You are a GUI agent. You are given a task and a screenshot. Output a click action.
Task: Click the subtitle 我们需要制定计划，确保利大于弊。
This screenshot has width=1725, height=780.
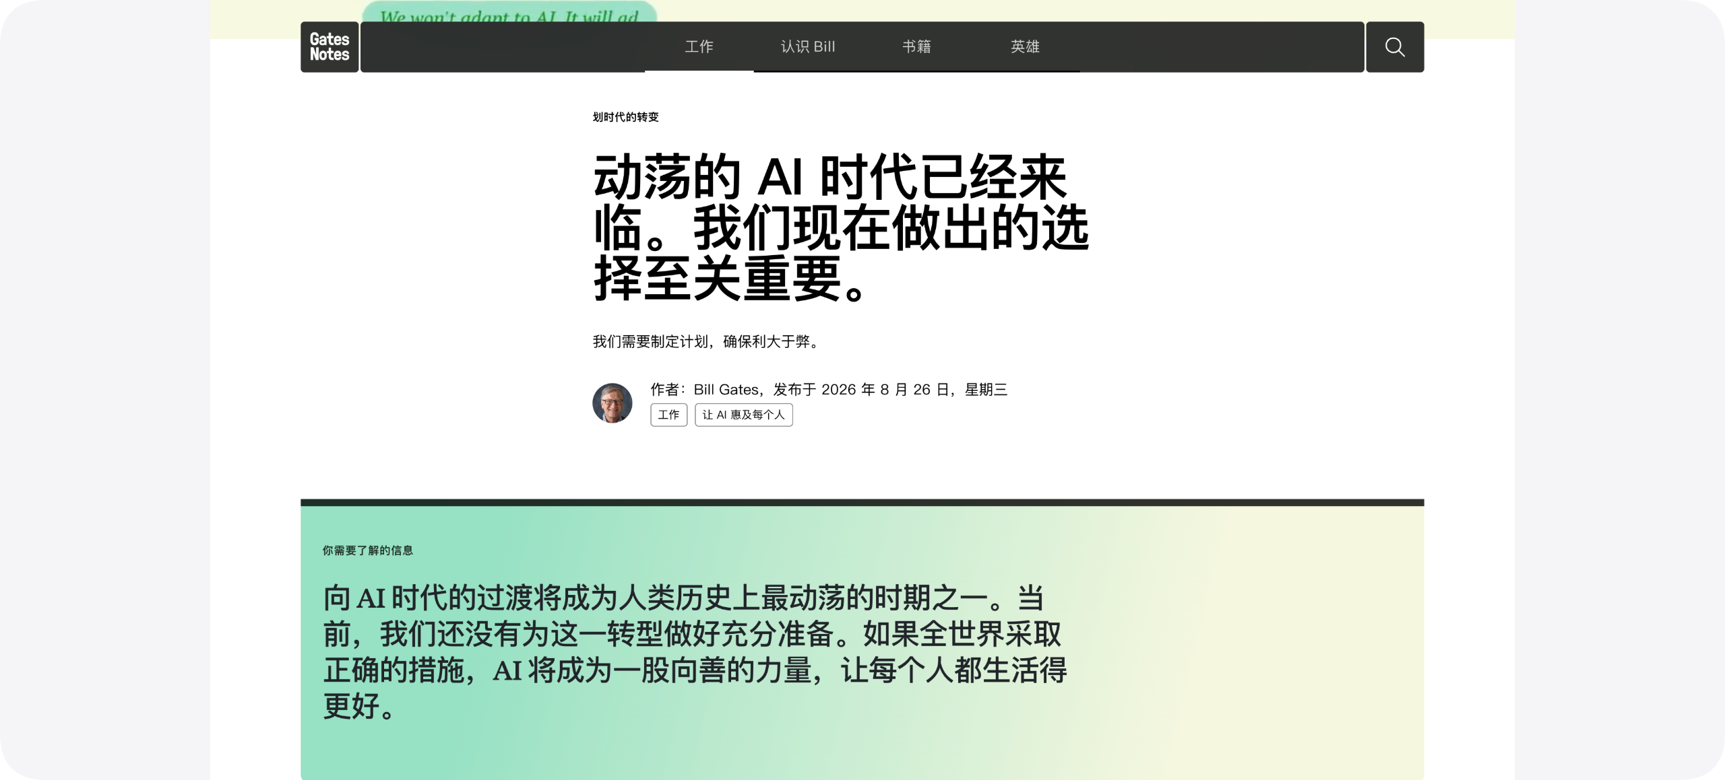coord(707,341)
